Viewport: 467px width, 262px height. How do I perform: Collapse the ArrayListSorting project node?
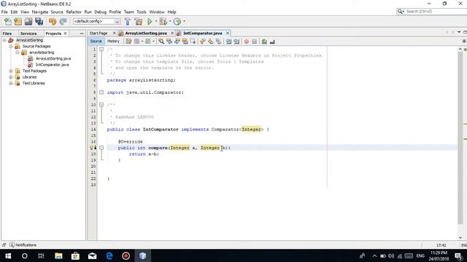tap(4, 40)
